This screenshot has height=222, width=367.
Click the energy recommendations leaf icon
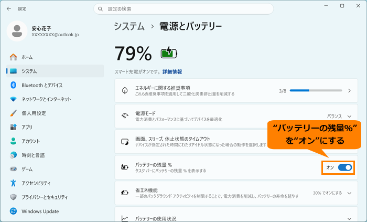125,90
